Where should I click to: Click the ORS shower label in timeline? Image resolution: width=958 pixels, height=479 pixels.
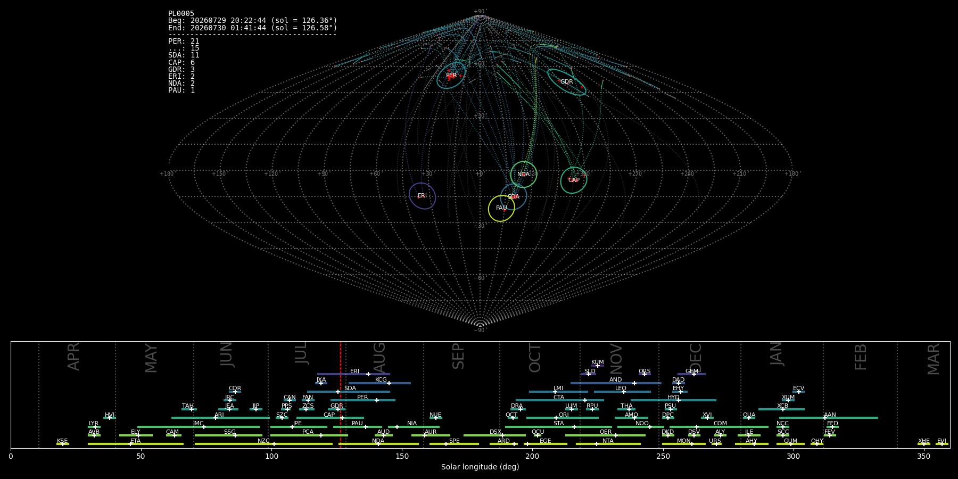pyautogui.click(x=645, y=371)
